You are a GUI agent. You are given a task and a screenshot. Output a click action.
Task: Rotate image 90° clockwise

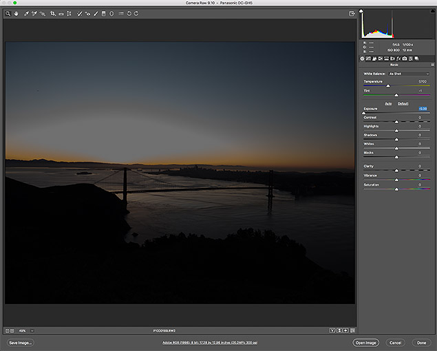click(136, 14)
